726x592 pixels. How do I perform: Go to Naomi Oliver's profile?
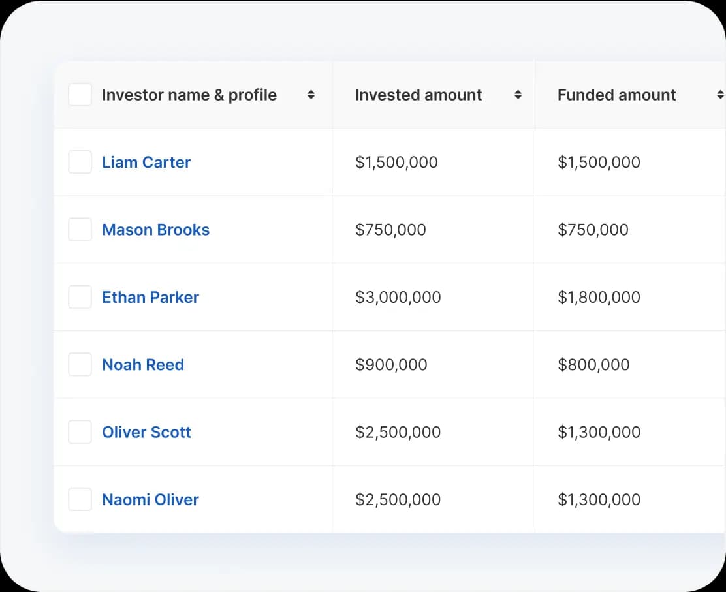[x=150, y=500]
